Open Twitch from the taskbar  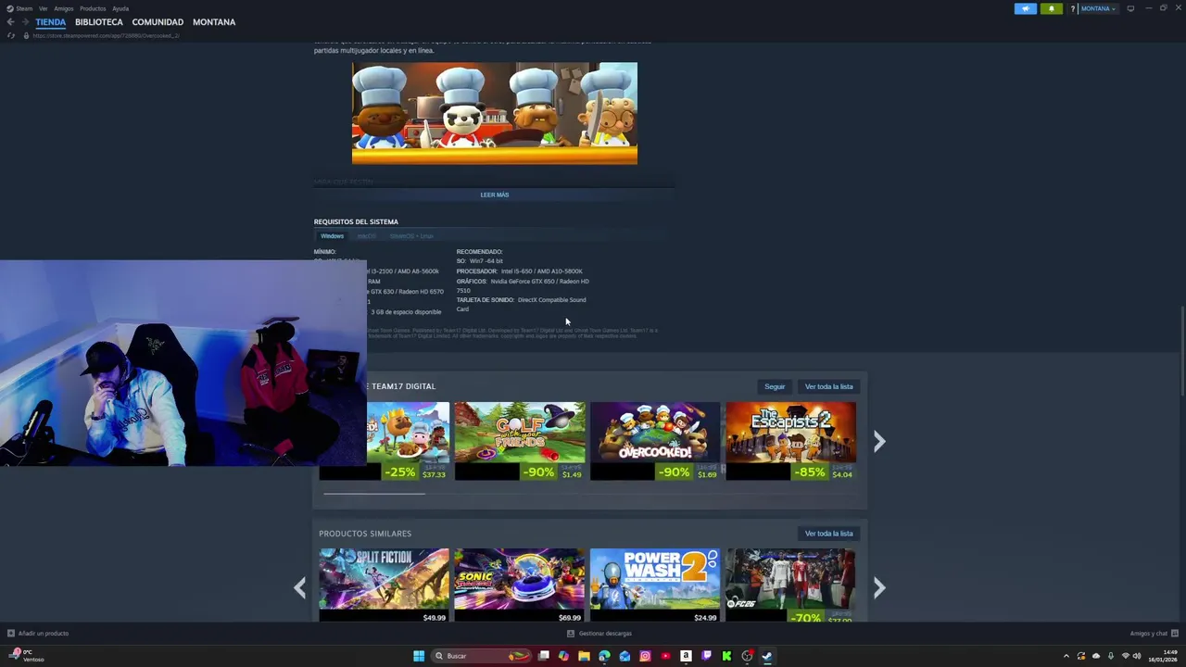[x=706, y=656]
